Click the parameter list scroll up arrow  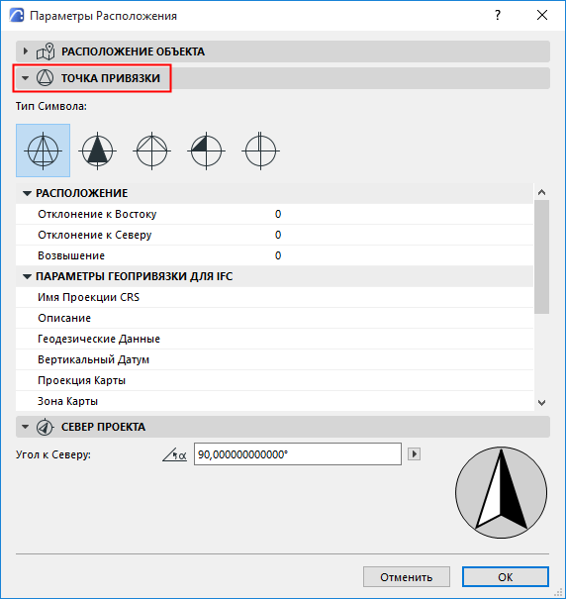pyautogui.click(x=541, y=192)
